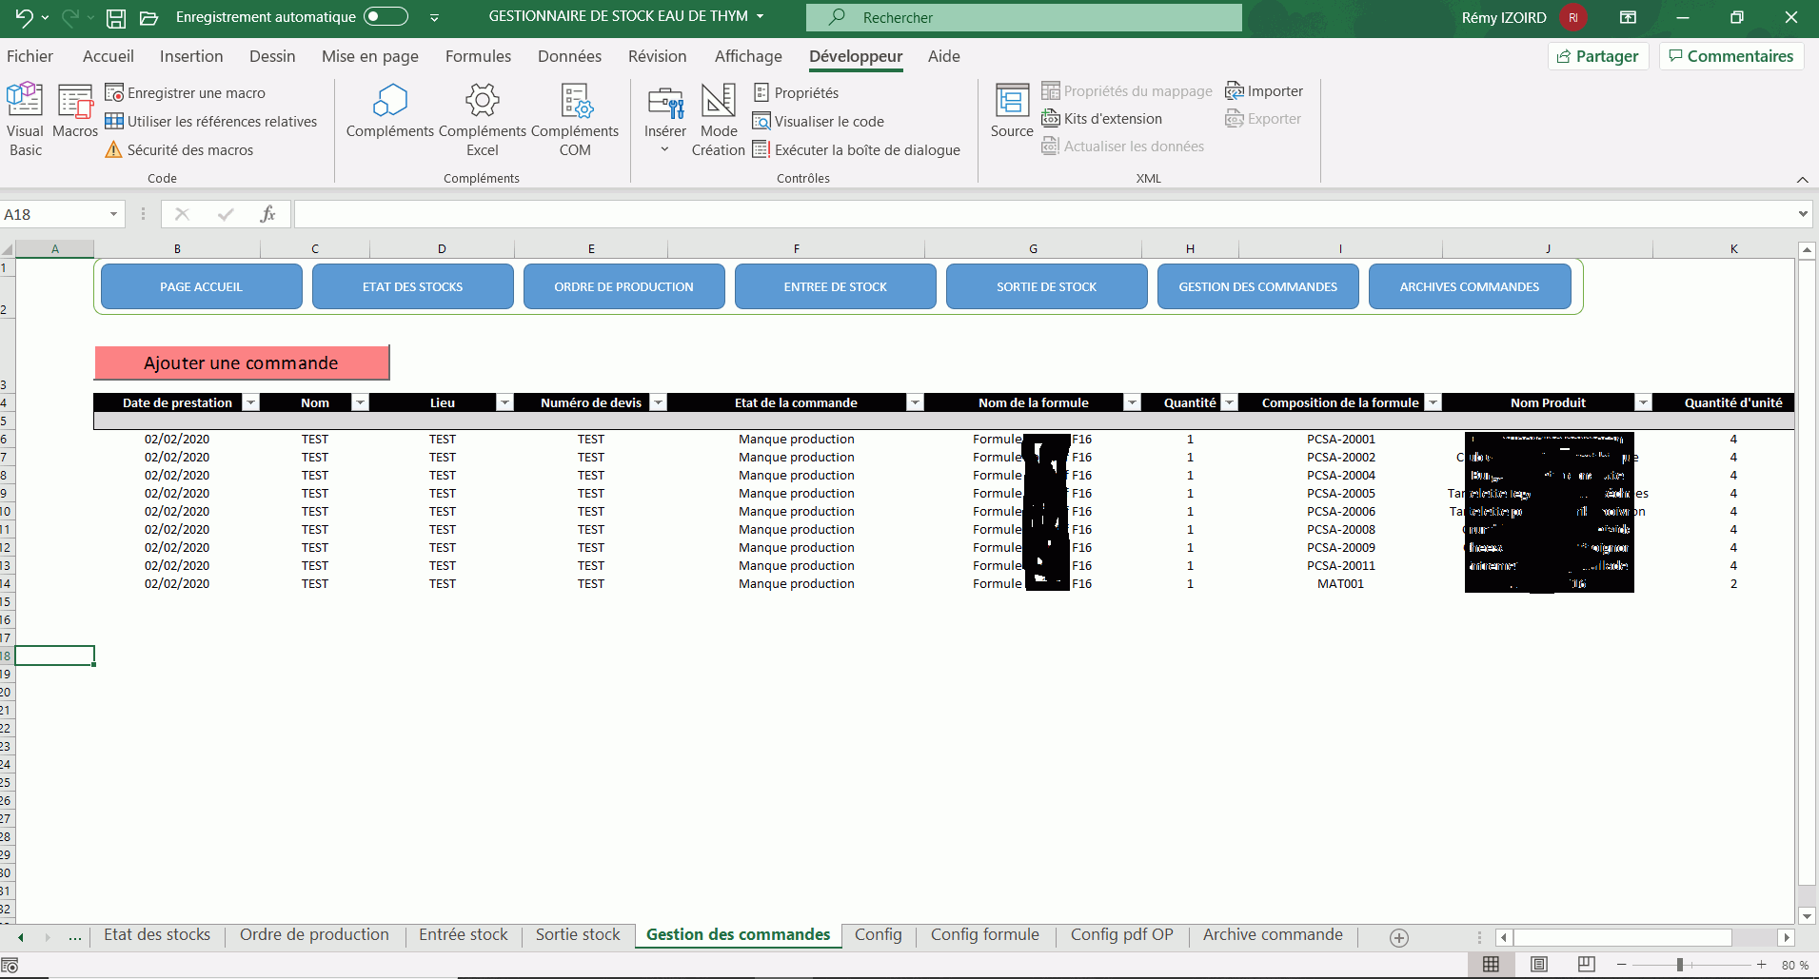The width and height of the screenshot is (1819, 979).
Task: Click the zoom slider handle
Action: click(x=1680, y=965)
